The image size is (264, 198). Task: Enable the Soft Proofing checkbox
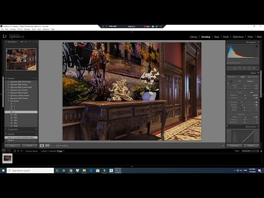click(54, 146)
